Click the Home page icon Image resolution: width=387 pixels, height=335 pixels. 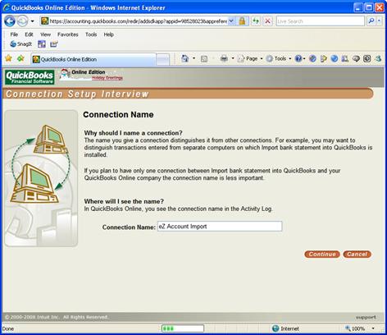tap(185, 58)
